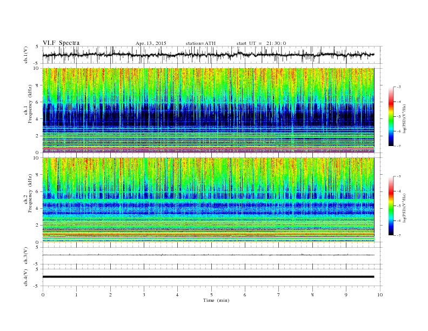Click the ch.2 spectrogram color scale bar

point(391,206)
